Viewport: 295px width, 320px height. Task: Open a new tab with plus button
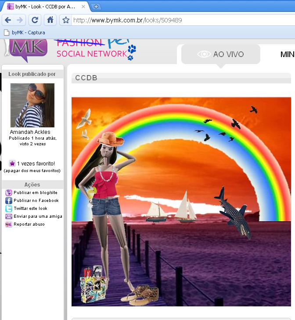(97, 7)
